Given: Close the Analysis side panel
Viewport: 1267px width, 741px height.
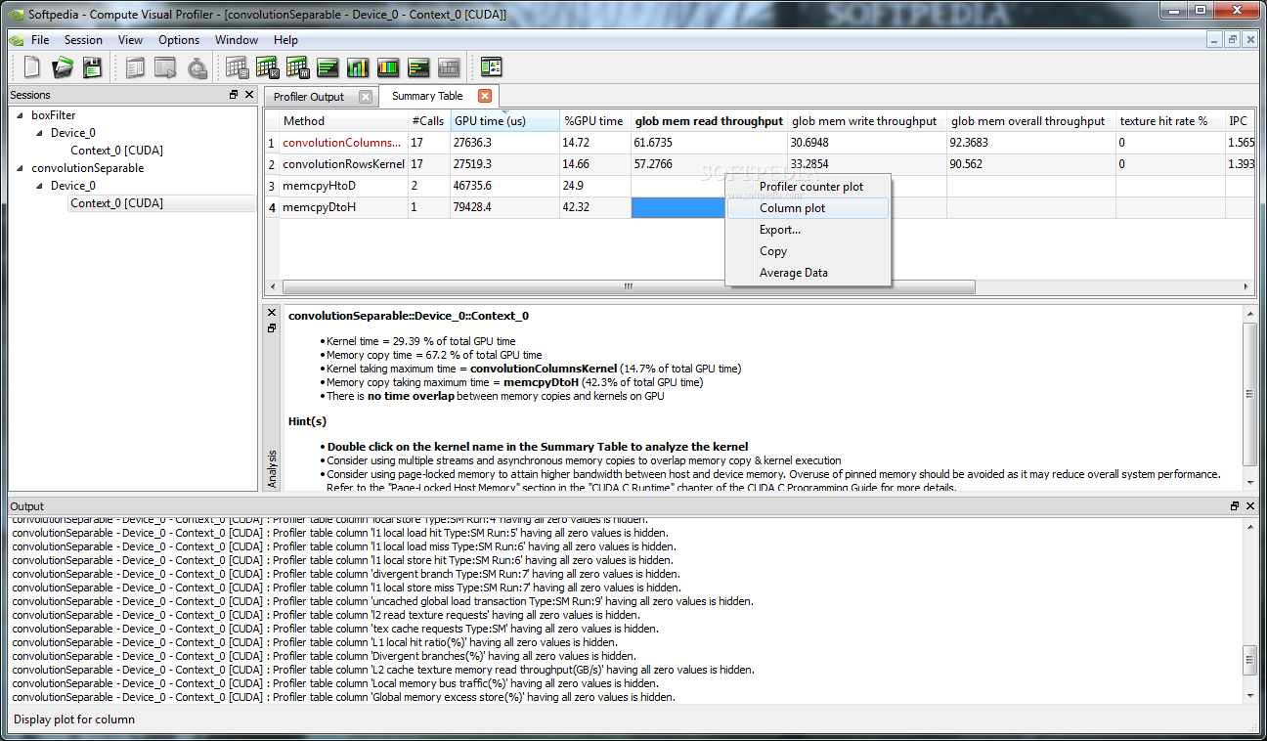Looking at the screenshot, I should (272, 313).
